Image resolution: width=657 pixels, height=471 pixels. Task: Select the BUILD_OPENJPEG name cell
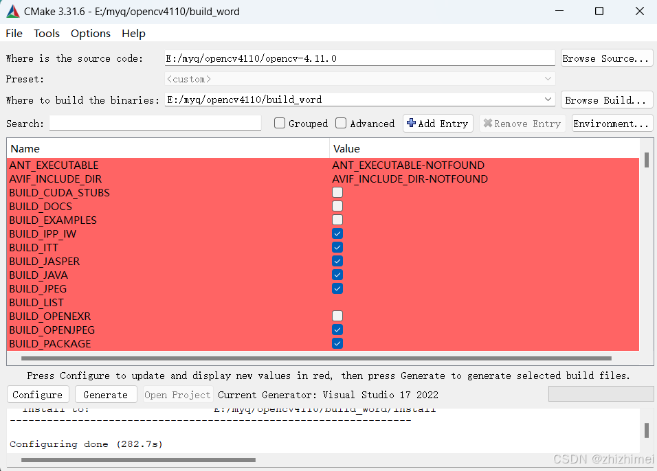[52, 330]
